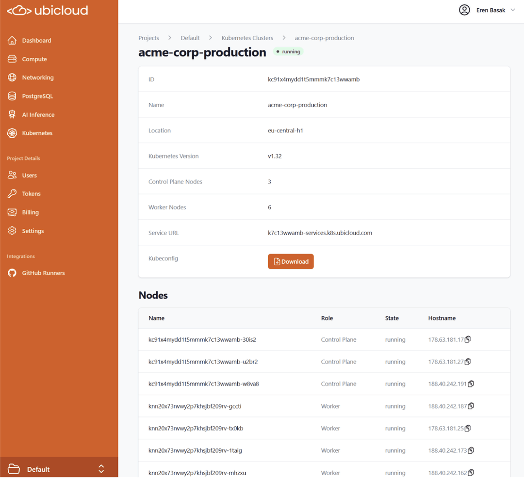This screenshot has height=479, width=524.
Task: Go to the Kubernetes menu item
Action: (37, 133)
